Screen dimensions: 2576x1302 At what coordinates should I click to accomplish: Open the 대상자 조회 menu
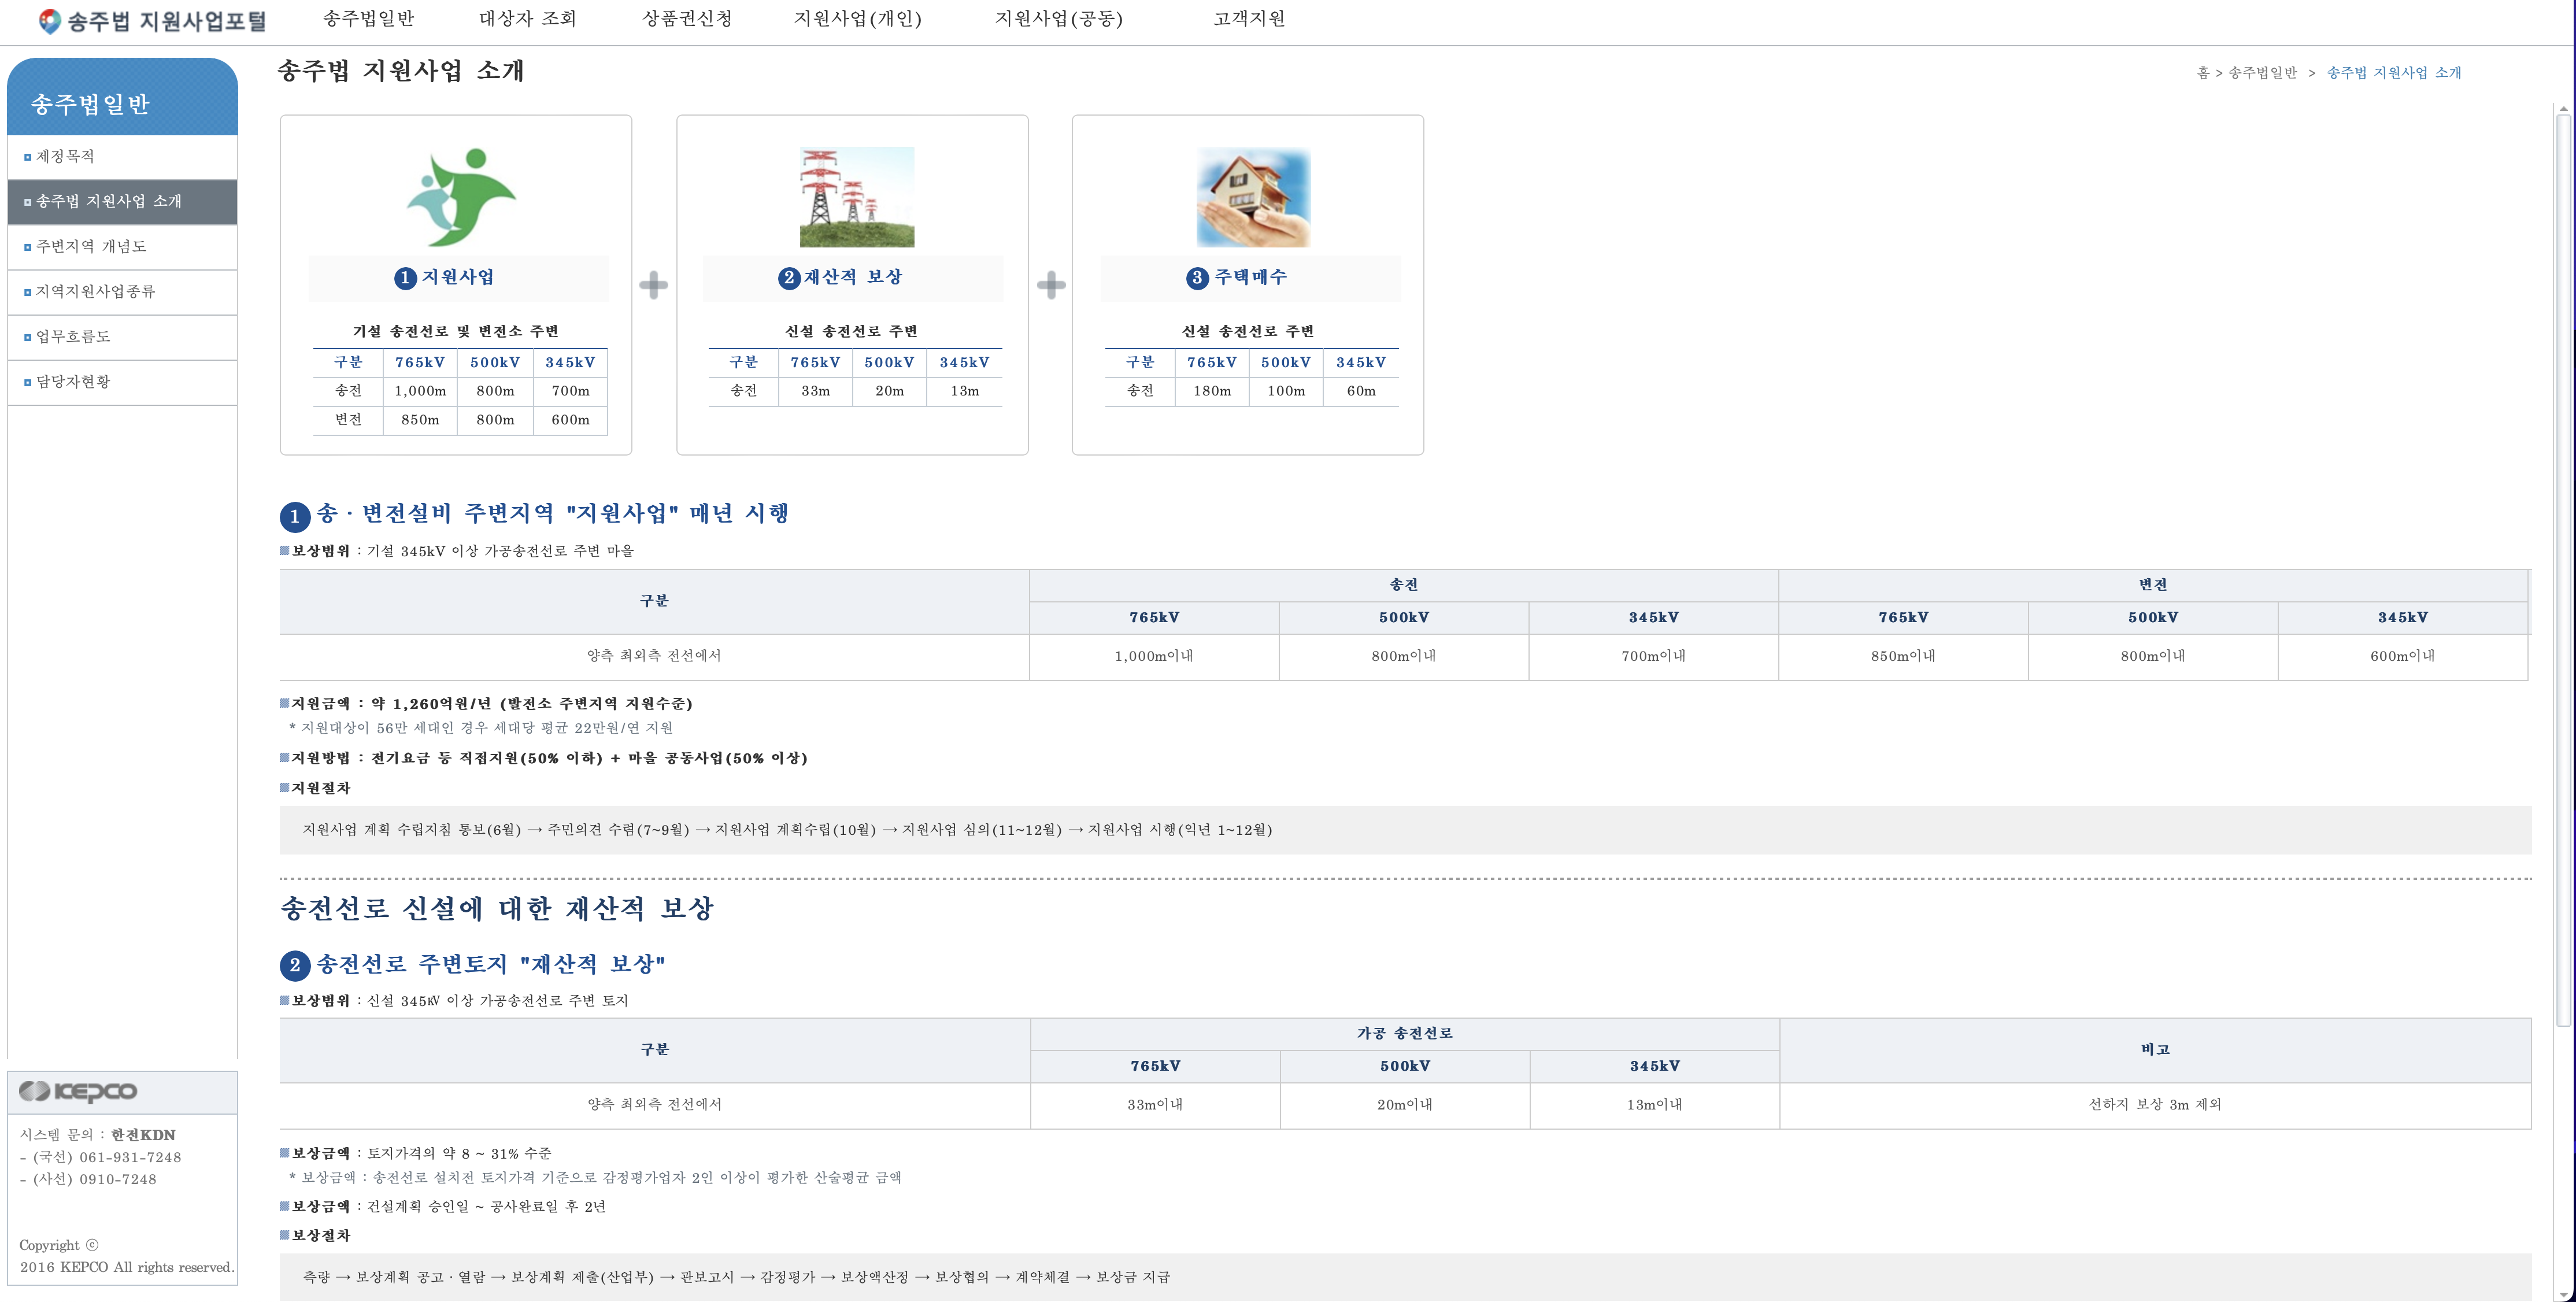527,19
